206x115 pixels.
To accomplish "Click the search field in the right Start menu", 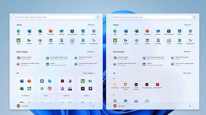I will click(x=151, y=17).
